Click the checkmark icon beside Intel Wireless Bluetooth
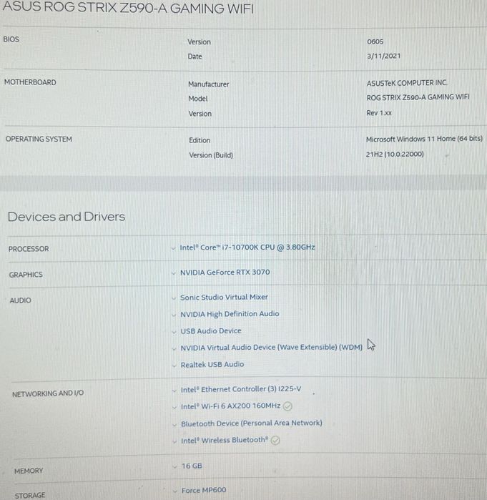 click(275, 440)
